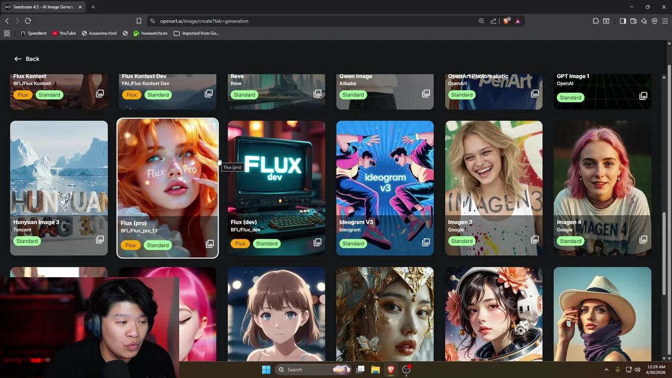Click the 'Tencent' label under Hunyuan Image 3
Screen dimensions: 672x378
[22, 229]
